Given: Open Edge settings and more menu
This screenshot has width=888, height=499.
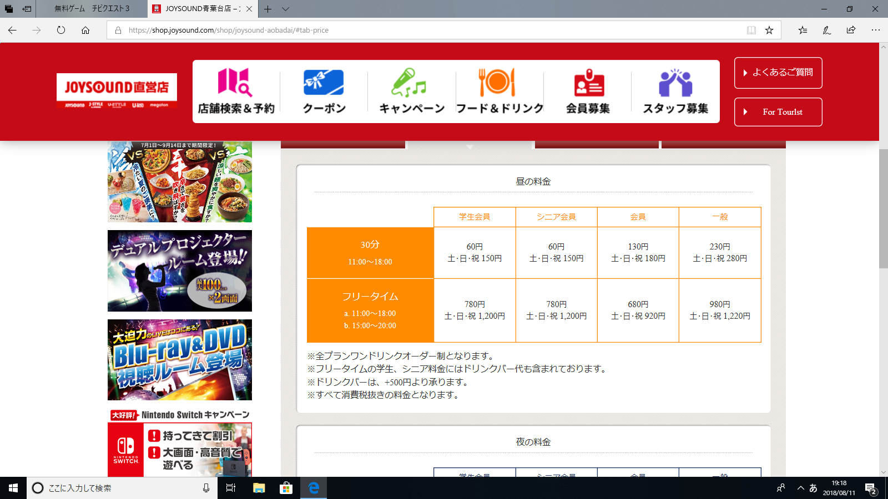Looking at the screenshot, I should pos(875,30).
